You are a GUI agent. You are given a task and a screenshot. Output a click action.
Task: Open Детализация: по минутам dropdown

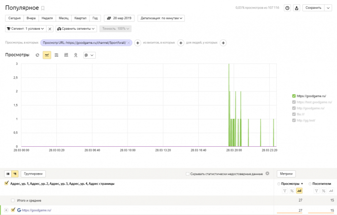(x=161, y=18)
